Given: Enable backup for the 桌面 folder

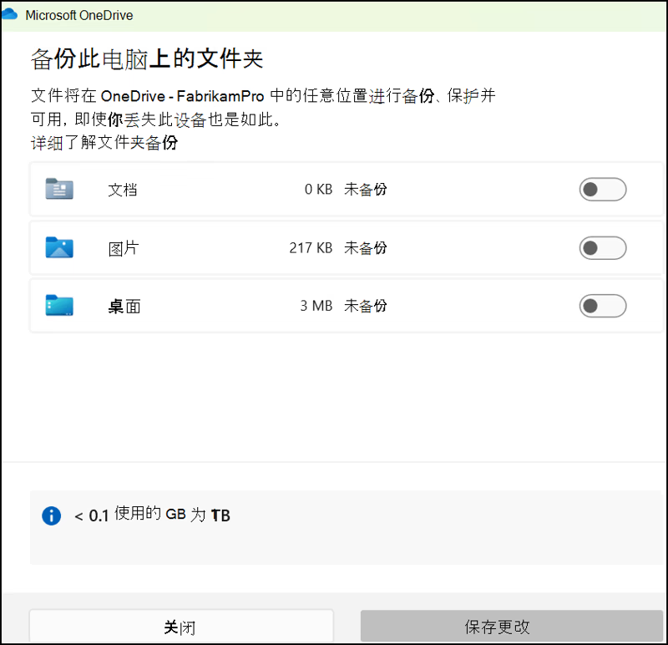Looking at the screenshot, I should 602,306.
